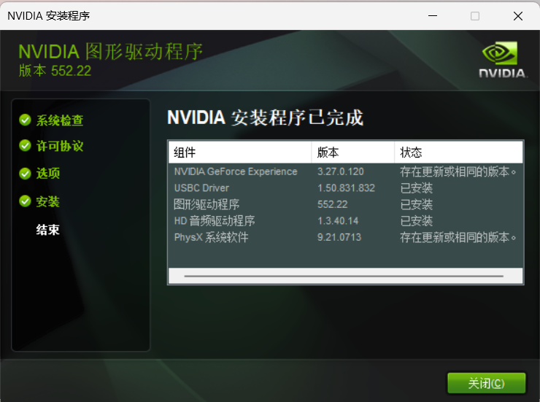Click version value 3.27.0.120

click(341, 171)
